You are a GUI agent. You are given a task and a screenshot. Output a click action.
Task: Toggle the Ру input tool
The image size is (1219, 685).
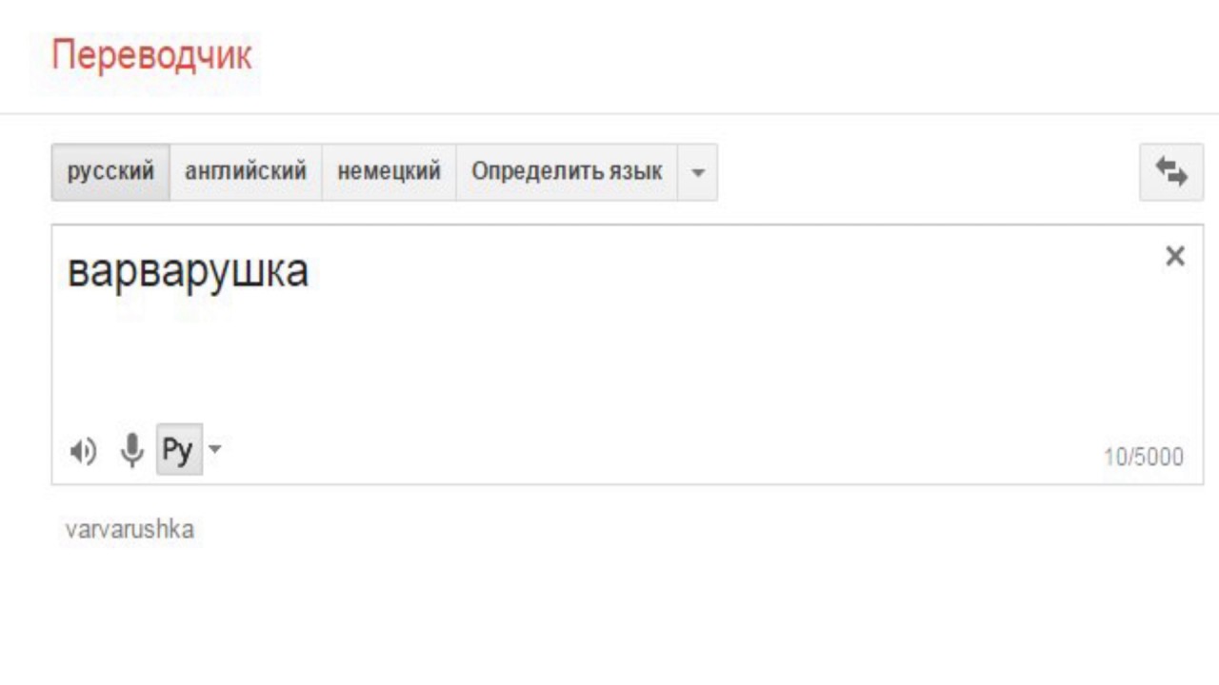click(x=177, y=450)
